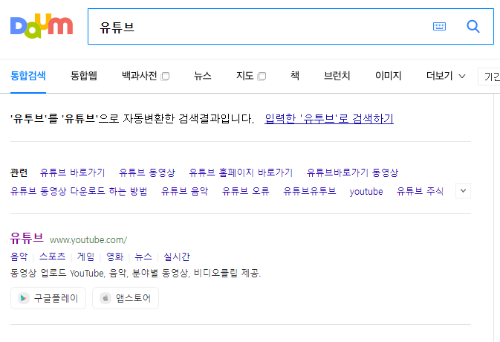Screen dimensions: 500x342
Task: Switch to the 통합웹 tab
Action: (x=83, y=76)
